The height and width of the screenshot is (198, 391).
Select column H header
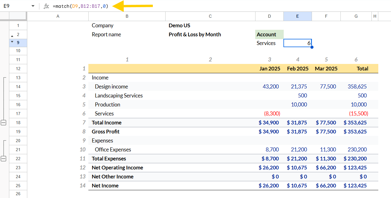point(375,16)
